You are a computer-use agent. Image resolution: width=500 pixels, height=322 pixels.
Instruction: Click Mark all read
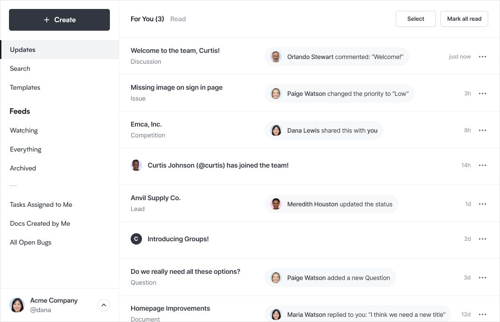(x=464, y=19)
